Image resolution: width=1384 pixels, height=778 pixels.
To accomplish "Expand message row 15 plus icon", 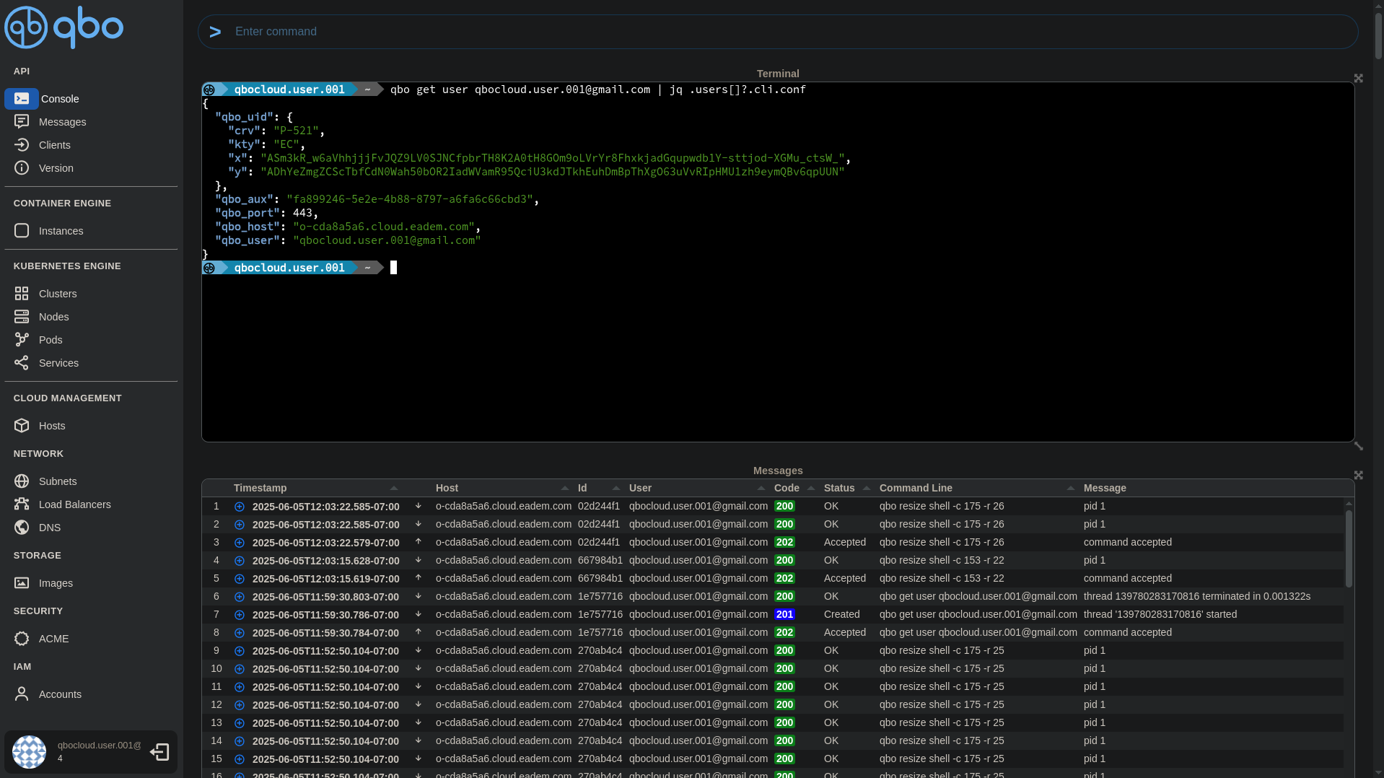I will pos(240,759).
